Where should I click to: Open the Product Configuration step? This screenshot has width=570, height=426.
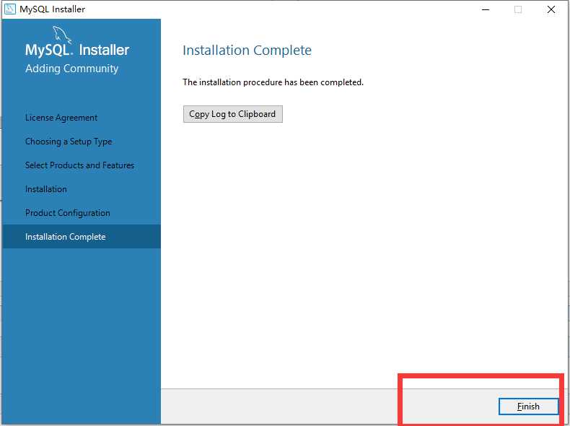coord(68,213)
